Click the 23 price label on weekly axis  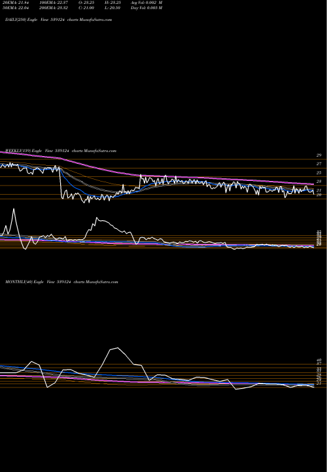(319, 182)
